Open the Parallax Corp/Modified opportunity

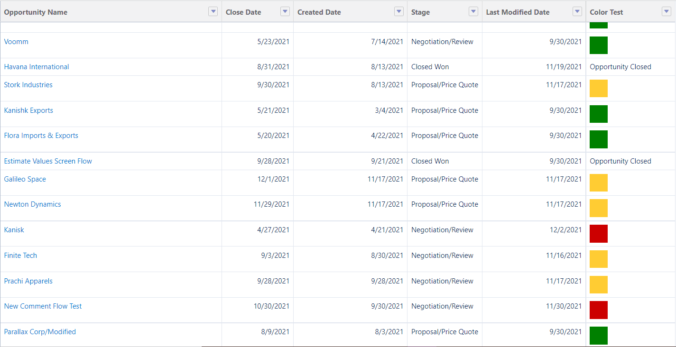(40, 332)
